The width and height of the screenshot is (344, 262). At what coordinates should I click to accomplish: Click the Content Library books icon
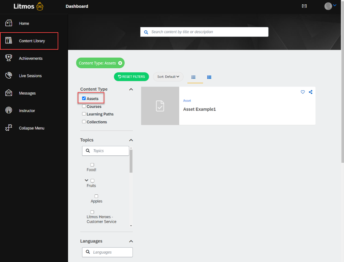tap(8, 41)
